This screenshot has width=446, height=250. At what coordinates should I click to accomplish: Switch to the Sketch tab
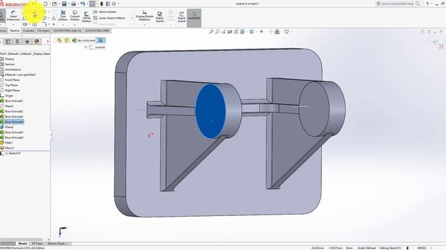pos(15,31)
